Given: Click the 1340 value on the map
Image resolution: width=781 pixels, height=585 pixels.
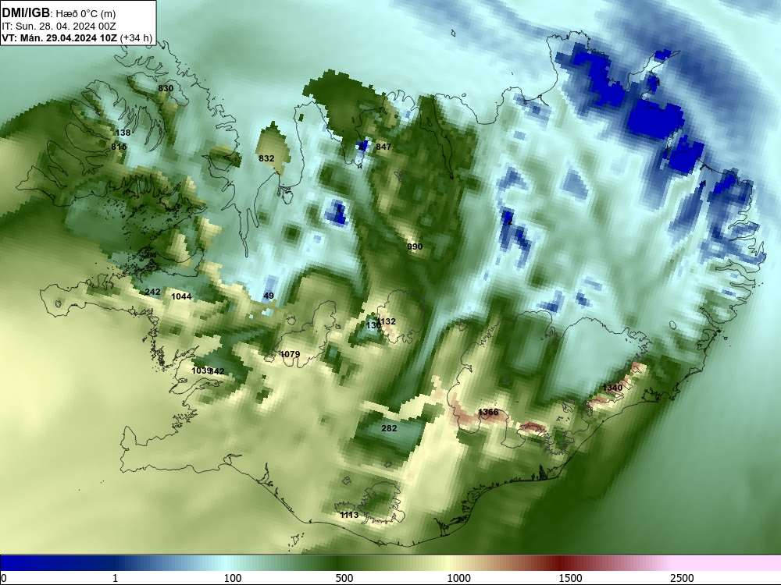Looking at the screenshot, I should (x=612, y=388).
